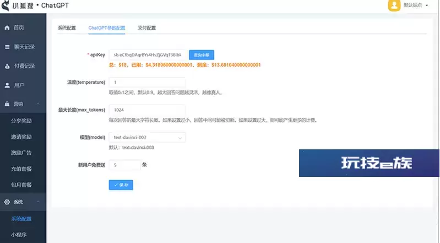Click the 系统 gear icon

7,202
